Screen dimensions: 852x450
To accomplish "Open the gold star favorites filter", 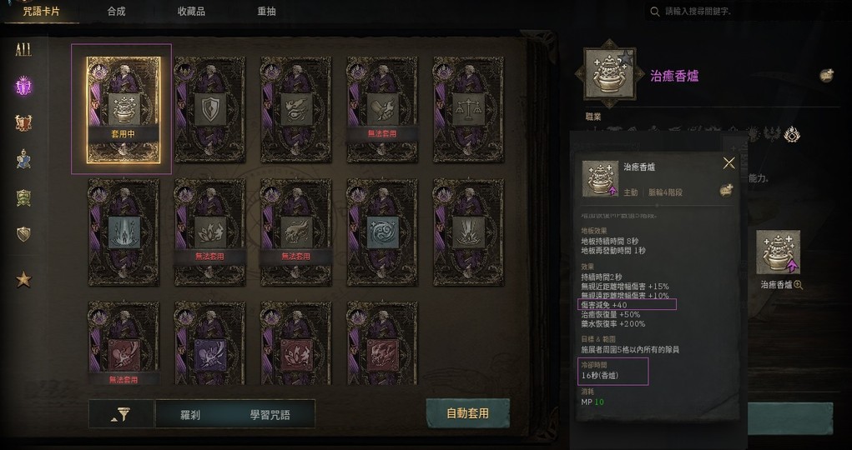I will tap(23, 279).
